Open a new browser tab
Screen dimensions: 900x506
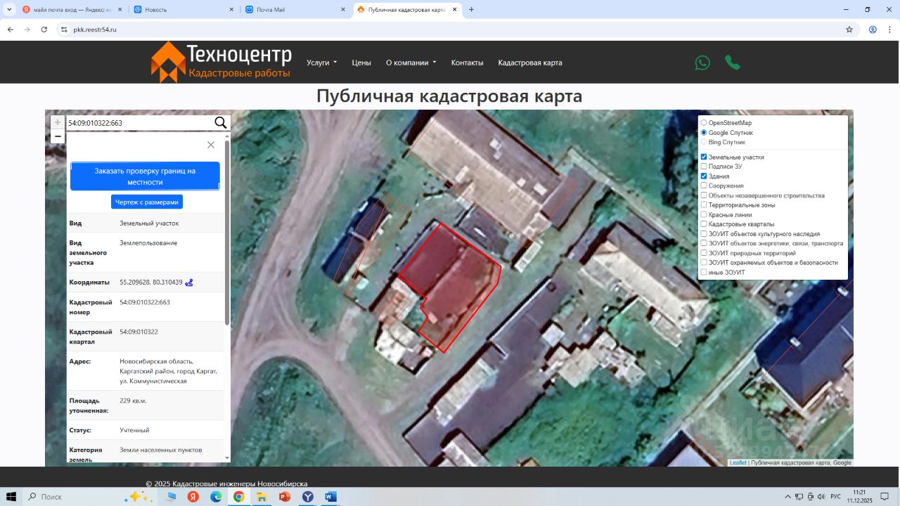[x=471, y=10]
